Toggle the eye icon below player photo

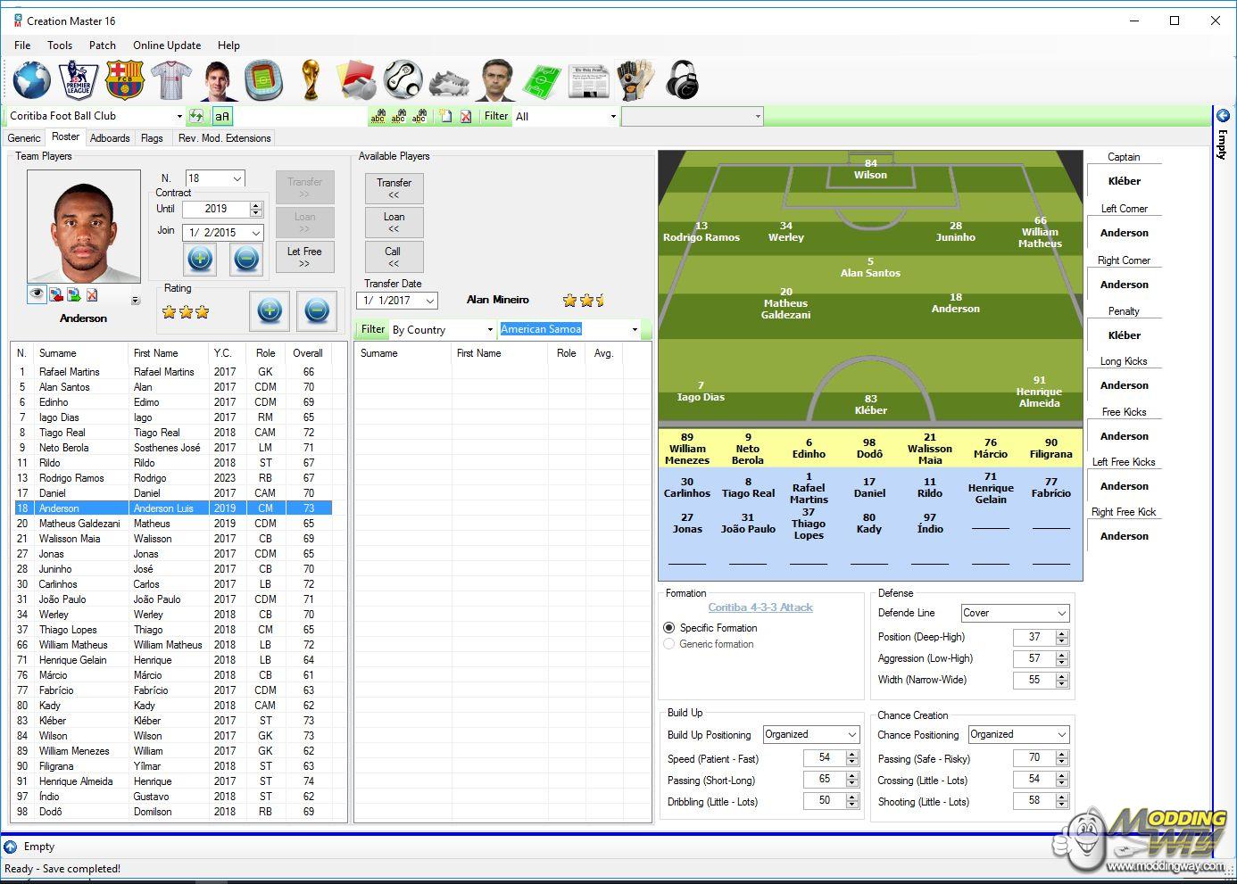(x=37, y=294)
